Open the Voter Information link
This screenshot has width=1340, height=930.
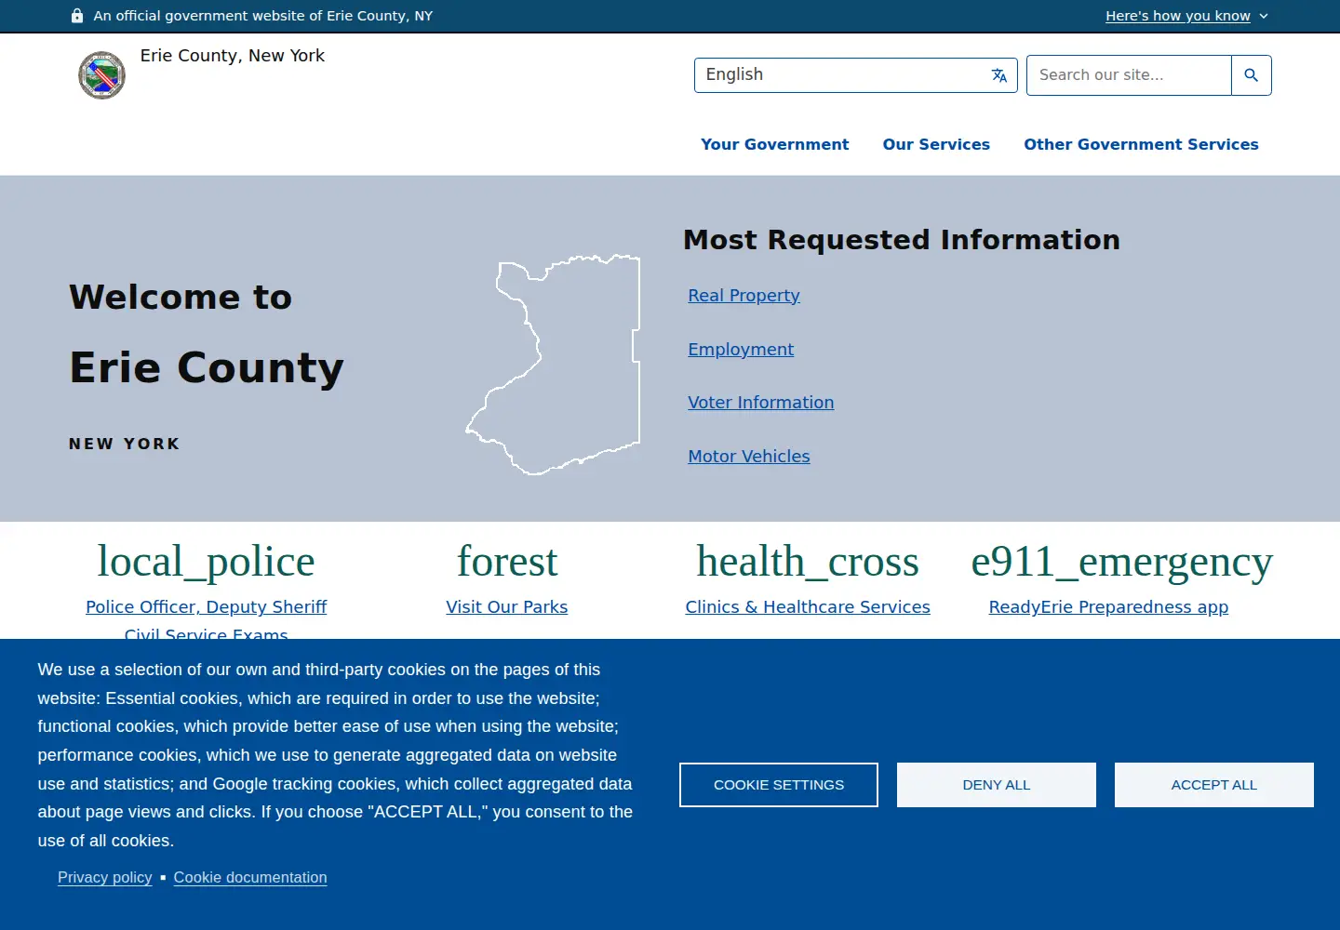pos(761,403)
